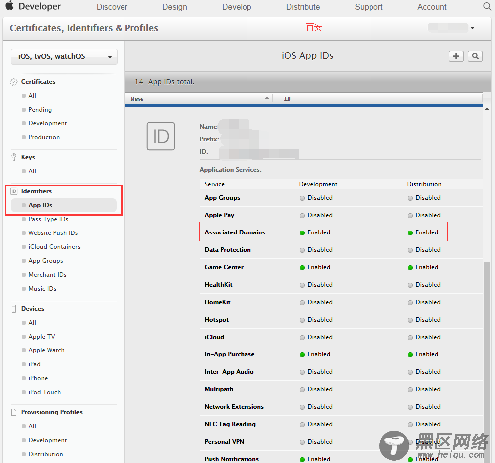Open the Discover menu
The image size is (495, 463).
pos(112,7)
